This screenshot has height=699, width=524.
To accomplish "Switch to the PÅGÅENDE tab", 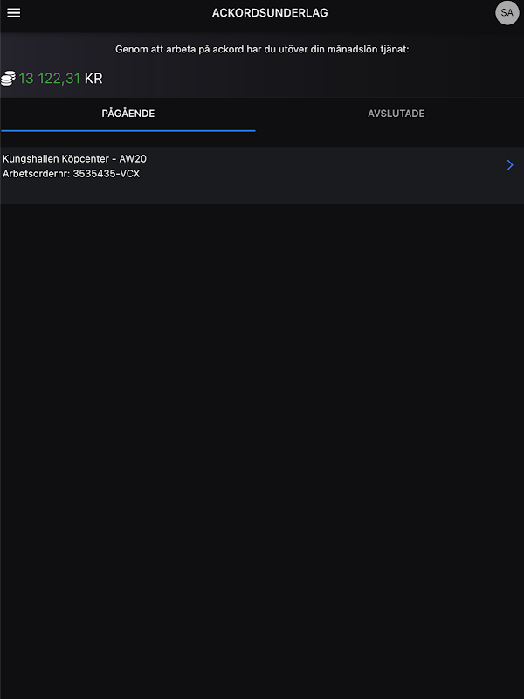I will click(x=128, y=114).
